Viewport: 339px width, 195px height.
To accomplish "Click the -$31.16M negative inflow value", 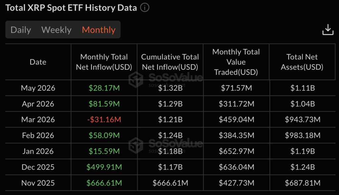I will coord(104,119).
